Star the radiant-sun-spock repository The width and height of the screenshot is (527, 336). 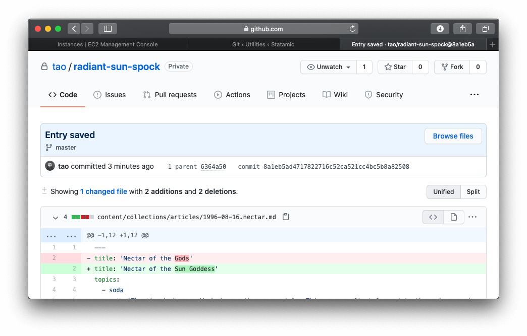click(395, 66)
